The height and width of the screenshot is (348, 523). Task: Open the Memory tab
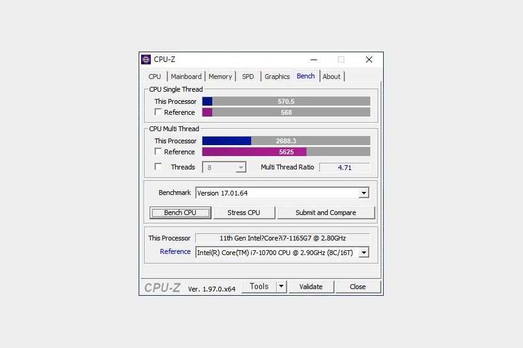point(220,77)
